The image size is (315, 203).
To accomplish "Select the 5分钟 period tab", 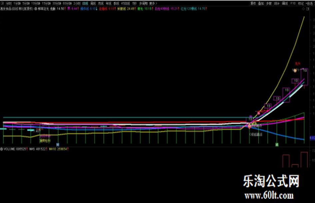I will 26,3.
